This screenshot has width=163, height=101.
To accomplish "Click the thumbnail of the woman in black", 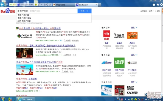I will [x=25, y=53].
